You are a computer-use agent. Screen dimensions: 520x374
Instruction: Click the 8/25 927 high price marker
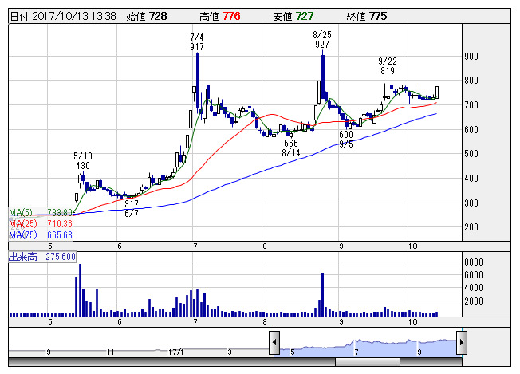point(322,40)
